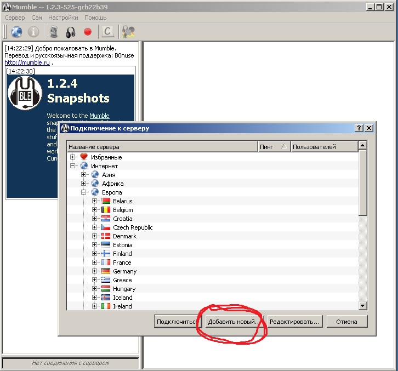Click the Finland flag icon
Viewport: 398px width, 371px height.
106,254
